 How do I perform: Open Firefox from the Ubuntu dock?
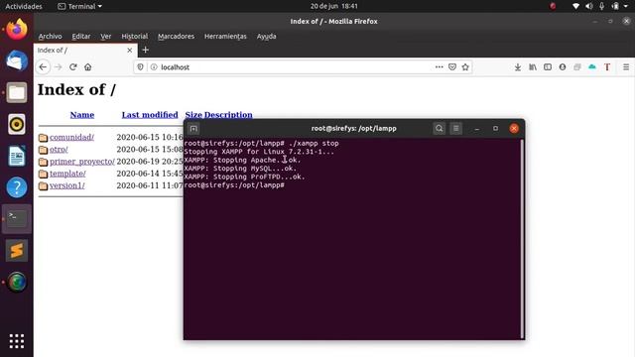(x=17, y=29)
